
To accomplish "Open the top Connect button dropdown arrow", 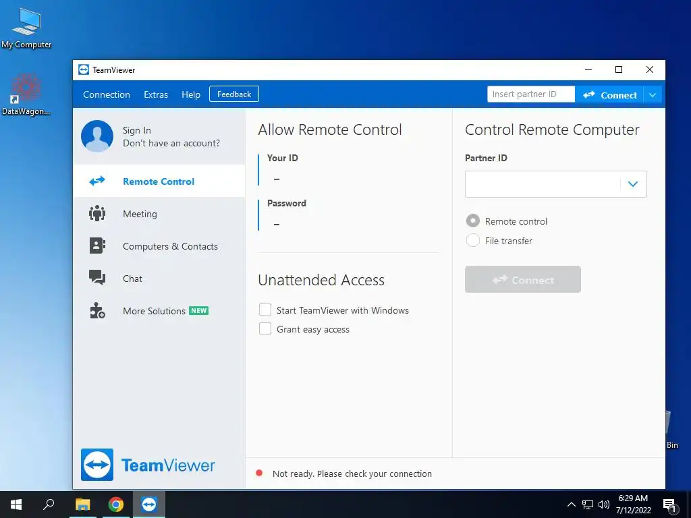I will click(653, 94).
